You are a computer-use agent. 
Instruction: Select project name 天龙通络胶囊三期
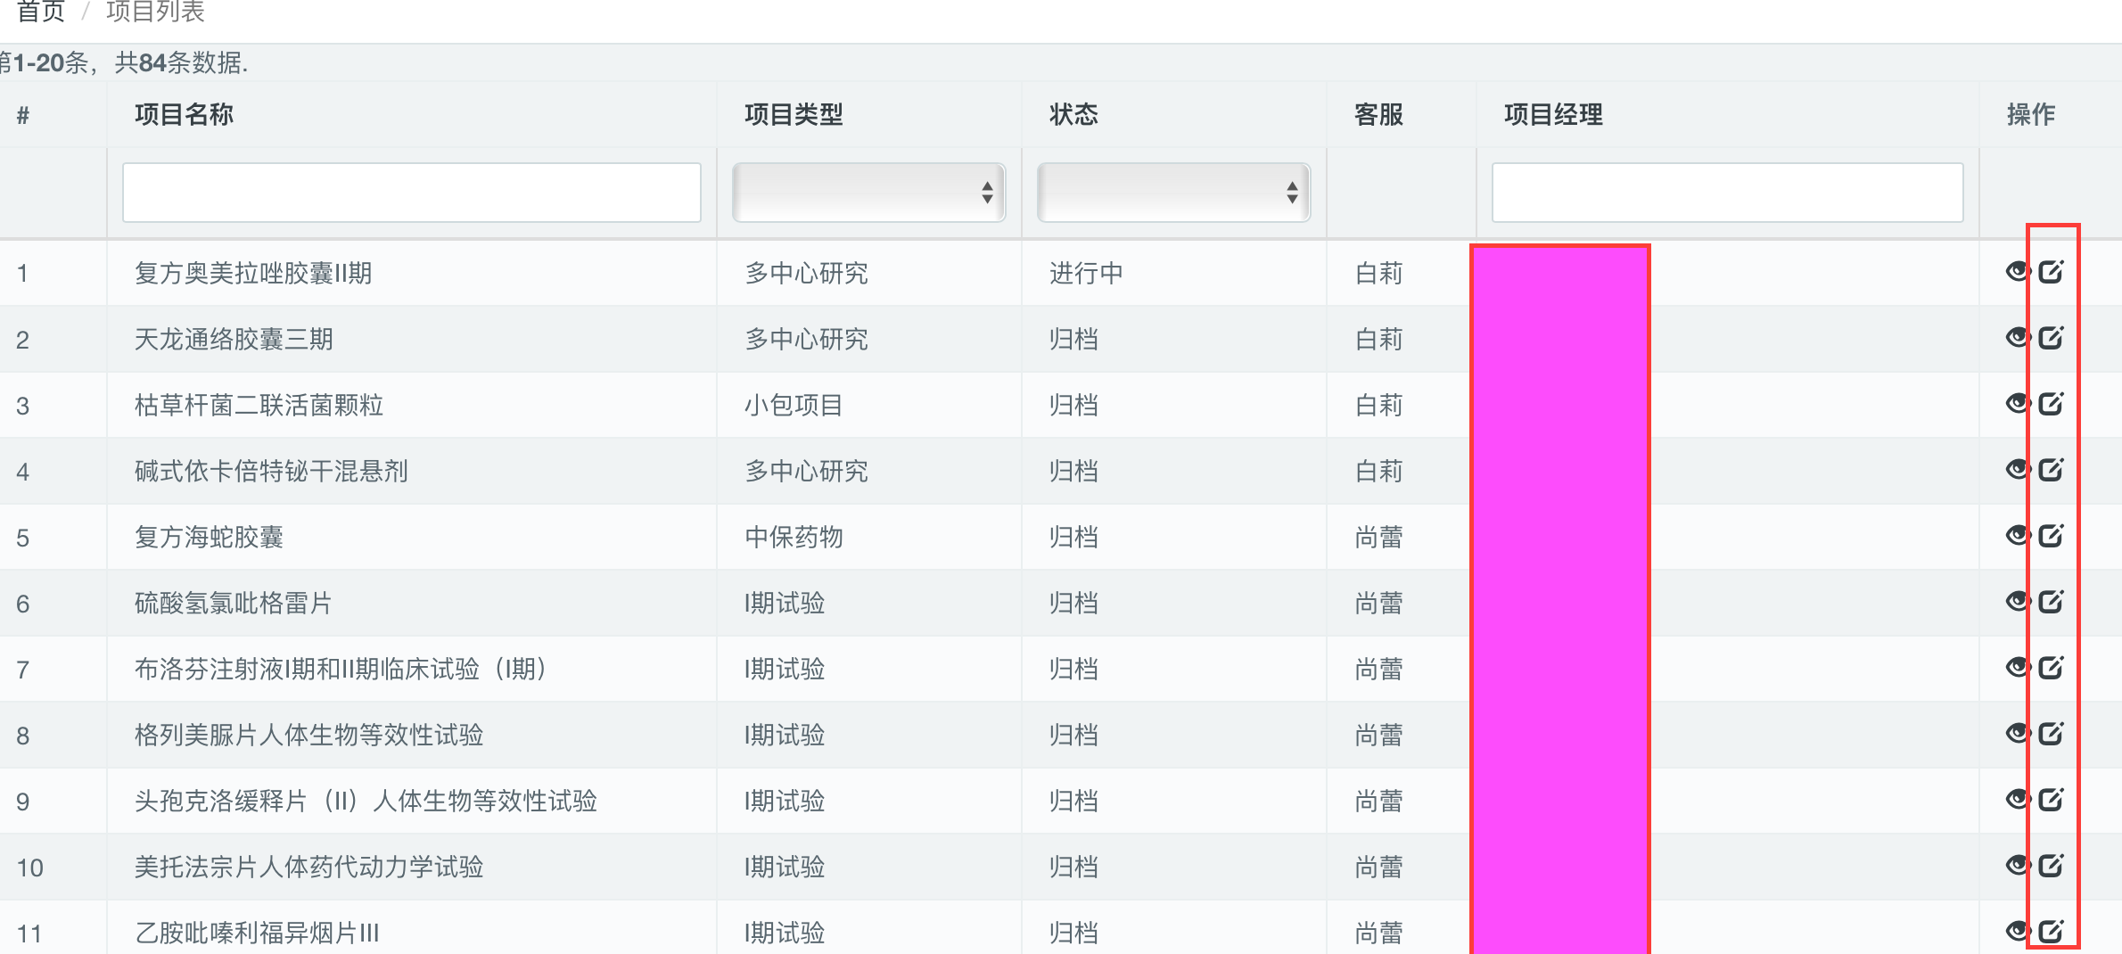tap(234, 339)
